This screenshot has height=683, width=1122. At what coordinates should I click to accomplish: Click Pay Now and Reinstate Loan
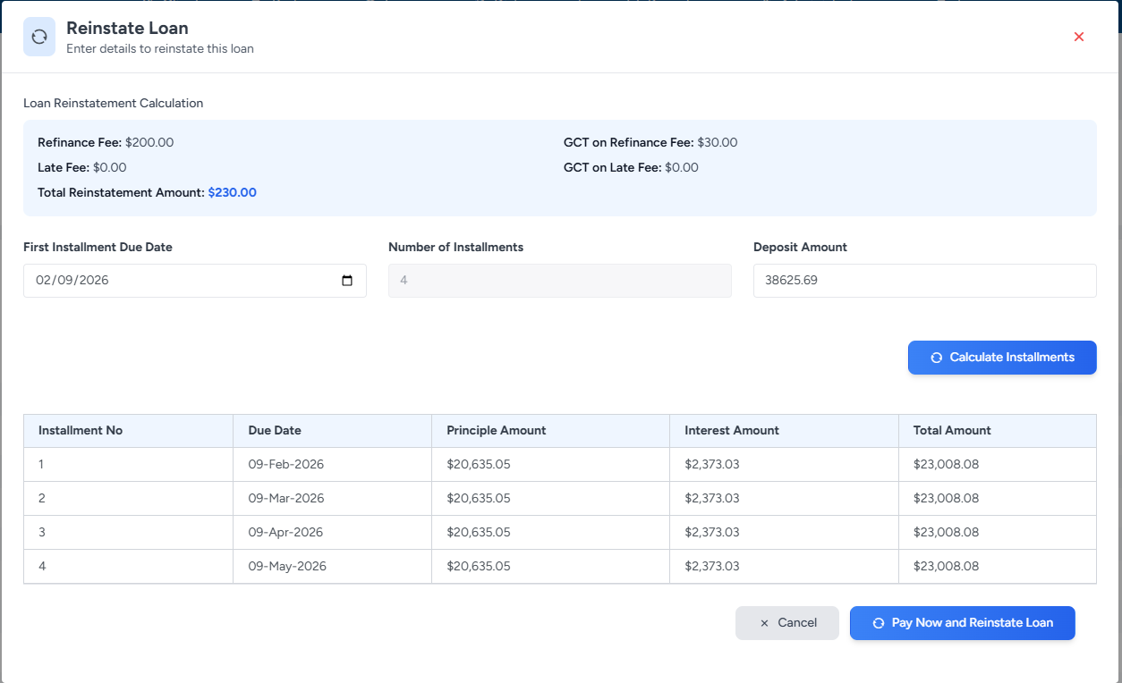962,623
